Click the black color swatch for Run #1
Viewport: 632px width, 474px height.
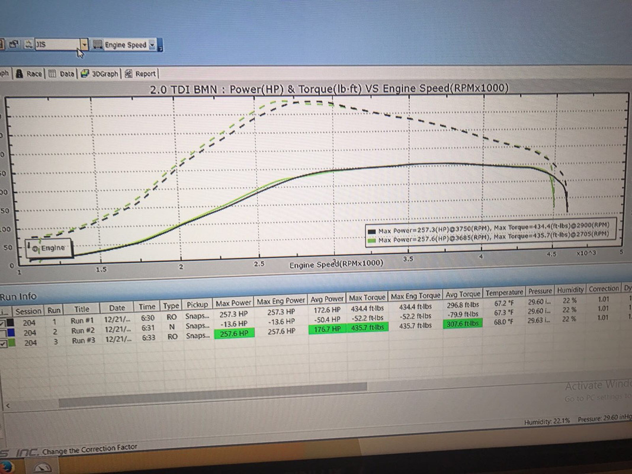coord(11,322)
